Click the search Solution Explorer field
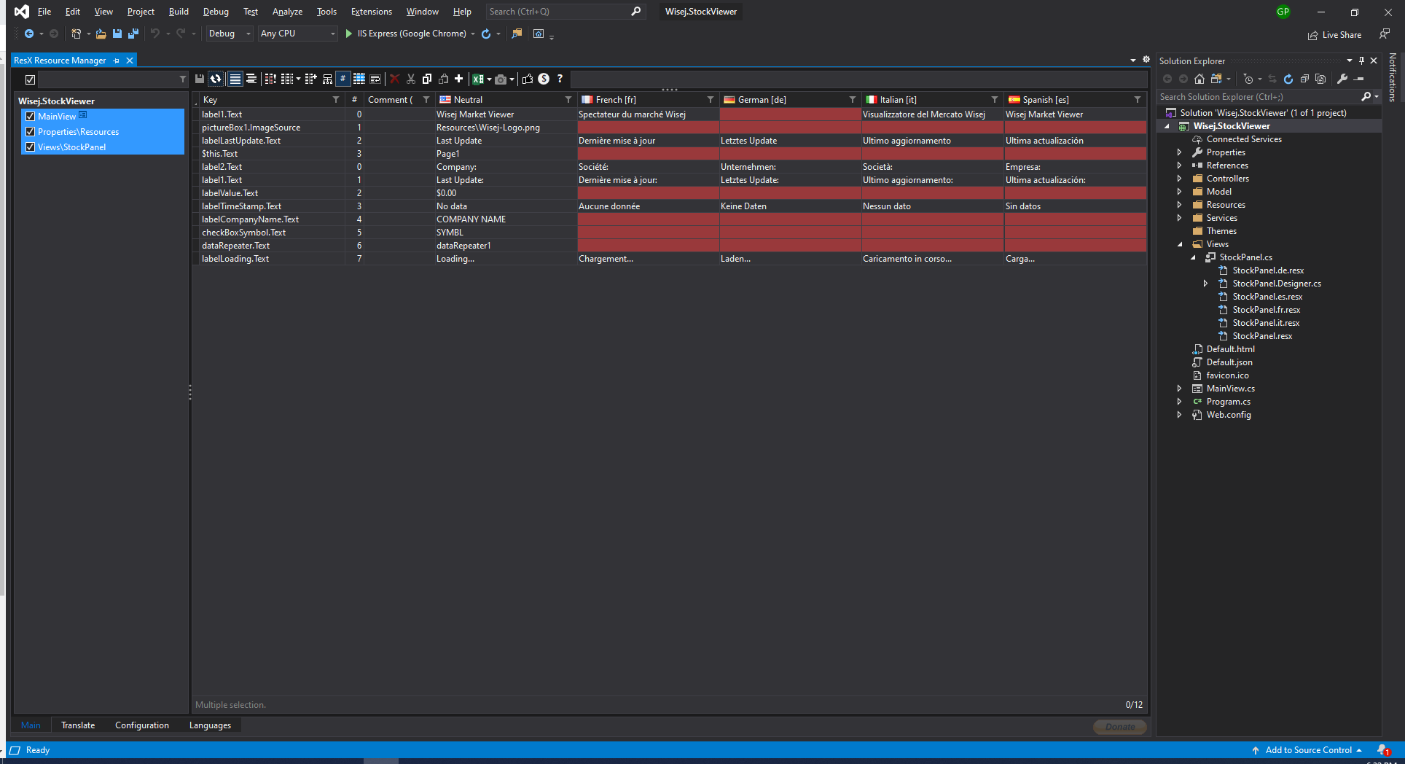The height and width of the screenshot is (764, 1405). [1260, 97]
